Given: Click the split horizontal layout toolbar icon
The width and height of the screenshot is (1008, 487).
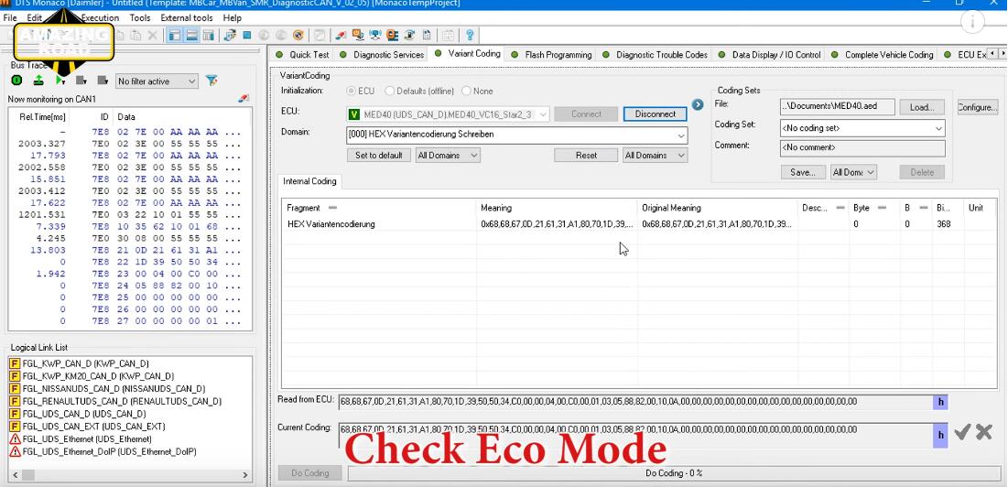Looking at the screenshot, I should click(x=191, y=36).
